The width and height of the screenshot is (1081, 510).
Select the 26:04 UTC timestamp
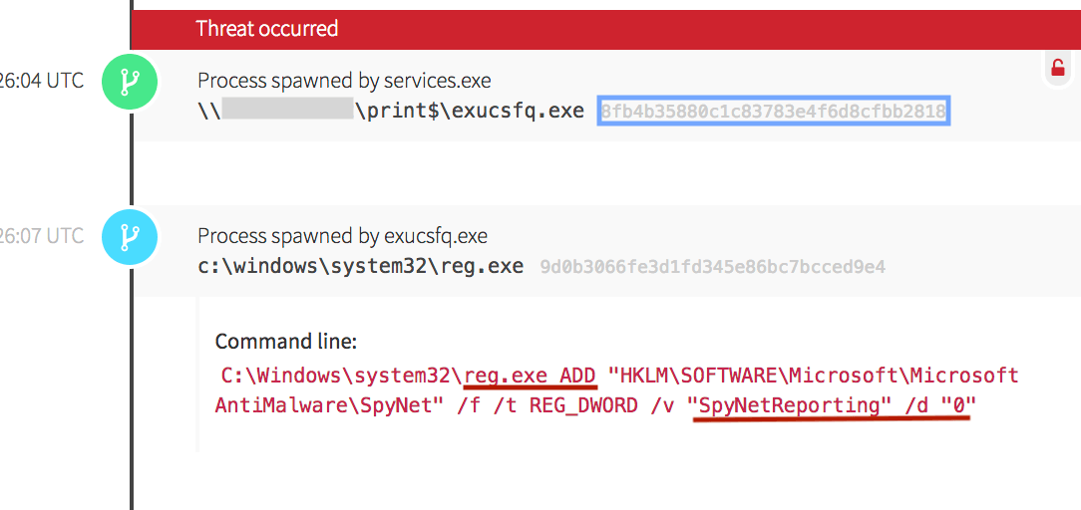coord(42,81)
